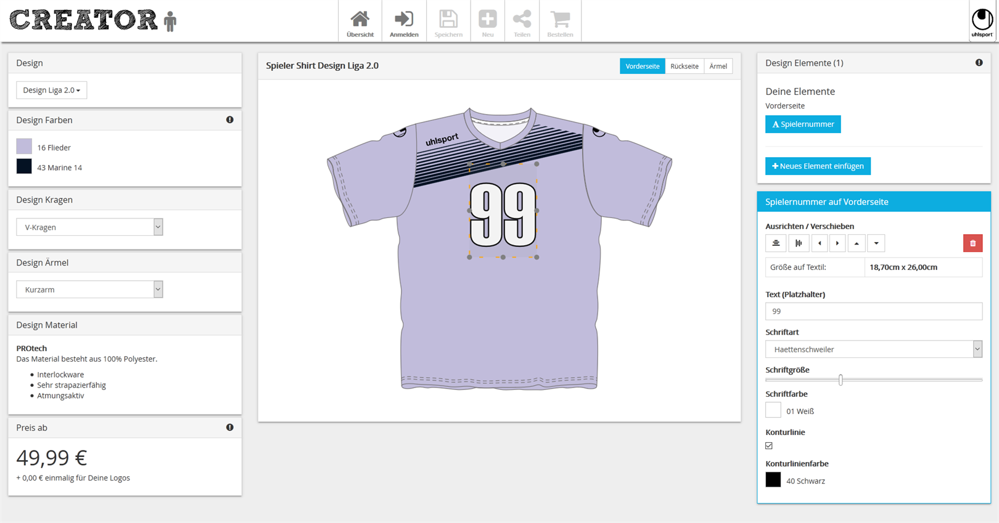Center element horizontally with first align icon
999x523 pixels.
776,243
